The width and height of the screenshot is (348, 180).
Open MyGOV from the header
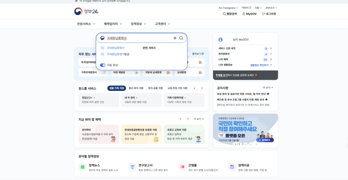point(249,14)
